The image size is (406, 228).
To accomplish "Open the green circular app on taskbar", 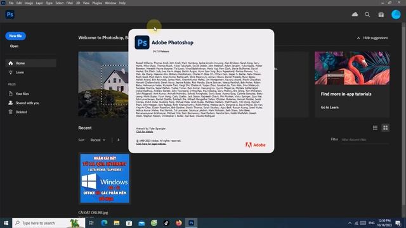I will tap(154, 223).
